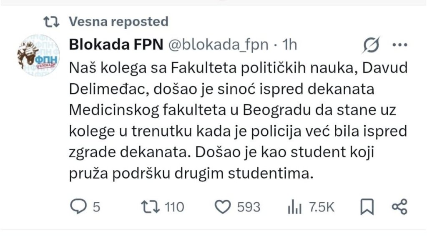Bookmark this Blokada FPN post

[367, 207]
